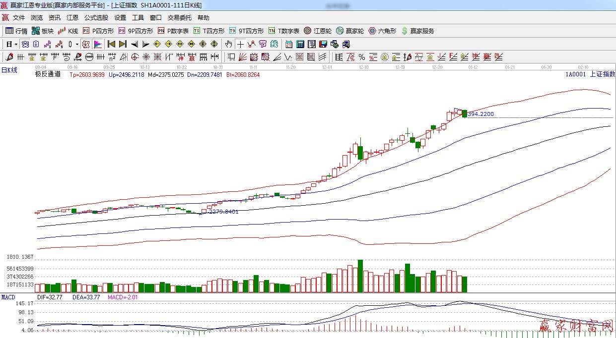The height and width of the screenshot is (338, 616).
Task: Click the percent (%) retracement tool
Action: 362,57
